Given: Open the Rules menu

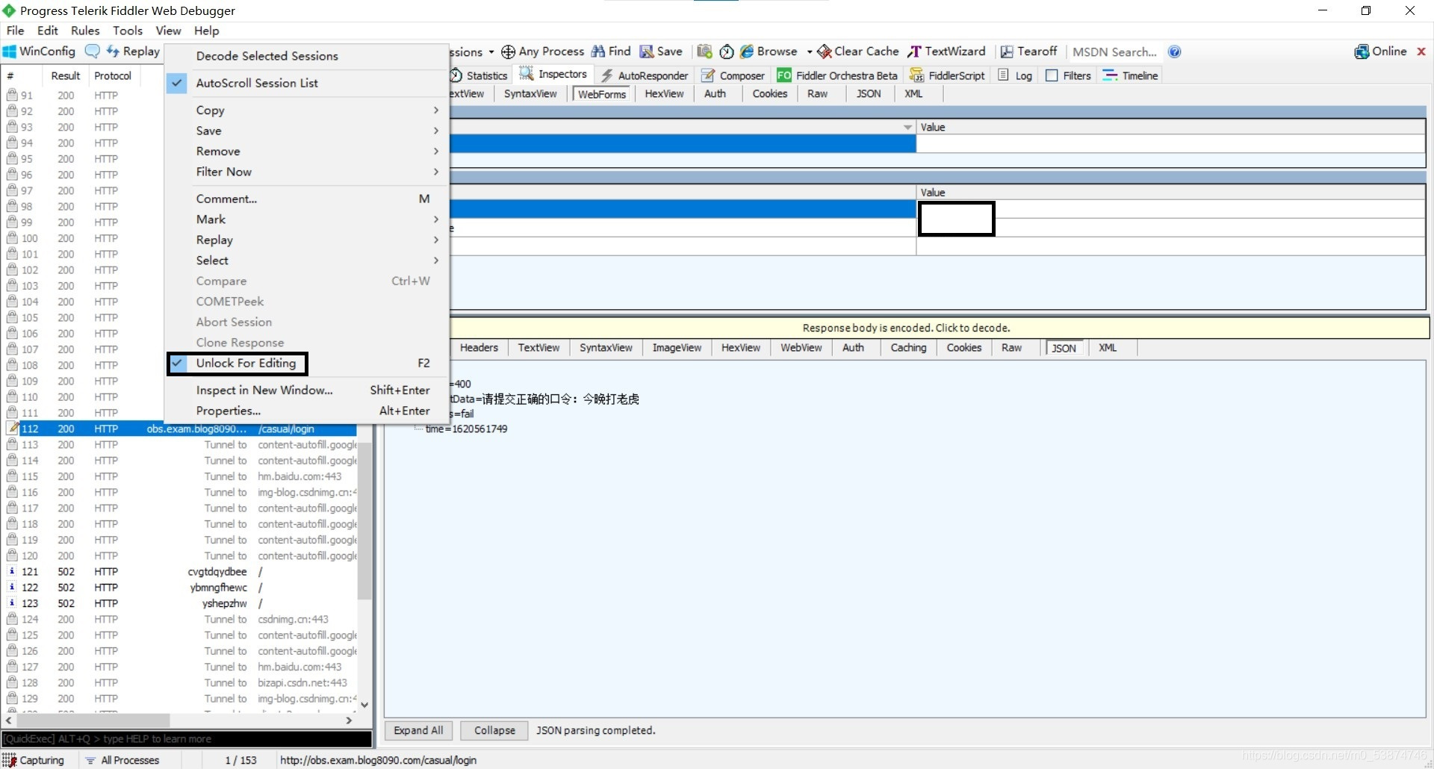Looking at the screenshot, I should [x=85, y=31].
